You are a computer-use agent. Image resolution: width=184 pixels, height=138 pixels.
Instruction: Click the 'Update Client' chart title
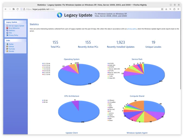coord(72,133)
